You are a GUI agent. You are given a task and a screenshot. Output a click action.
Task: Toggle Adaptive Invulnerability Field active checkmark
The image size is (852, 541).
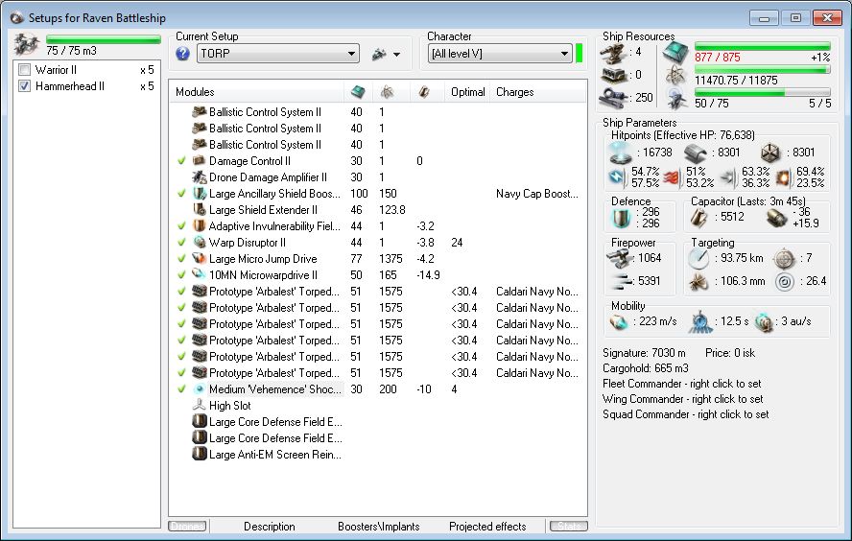[x=181, y=226]
